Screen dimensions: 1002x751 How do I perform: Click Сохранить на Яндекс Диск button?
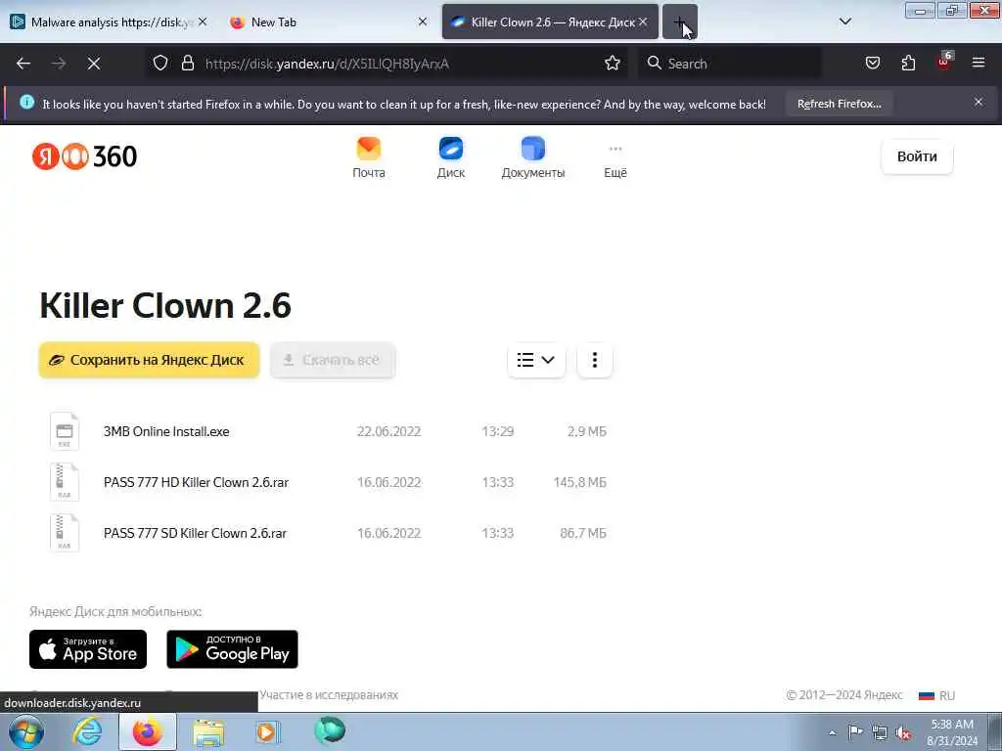[x=149, y=360]
